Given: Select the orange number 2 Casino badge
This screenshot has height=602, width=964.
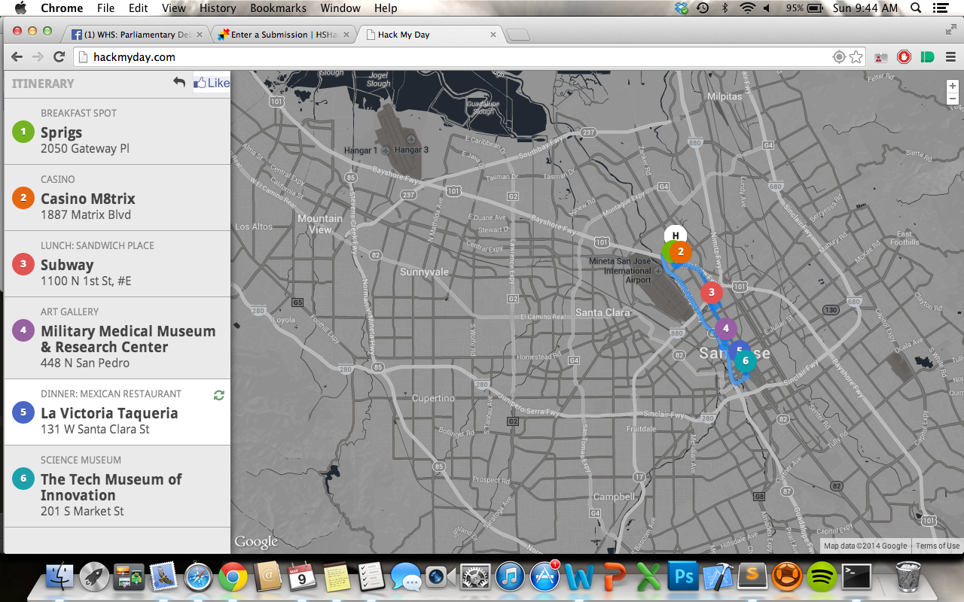Looking at the screenshot, I should pos(23,198).
